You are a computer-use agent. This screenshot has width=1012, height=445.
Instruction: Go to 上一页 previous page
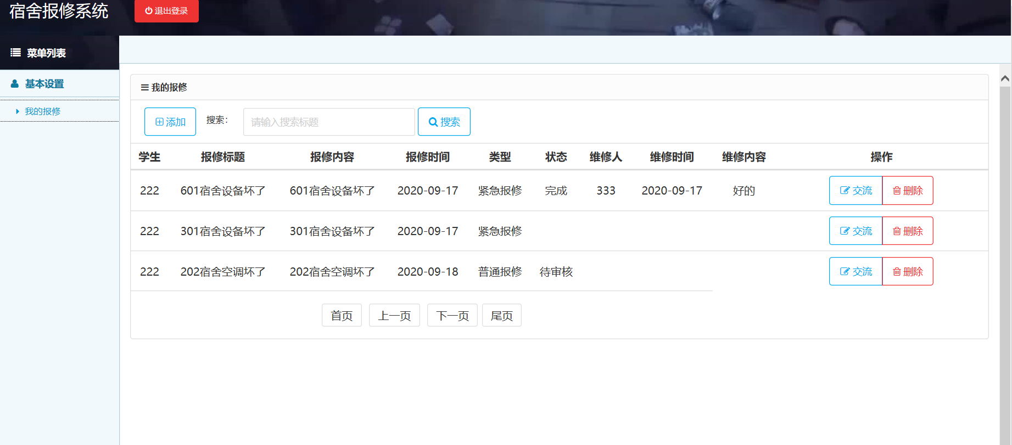(x=394, y=315)
